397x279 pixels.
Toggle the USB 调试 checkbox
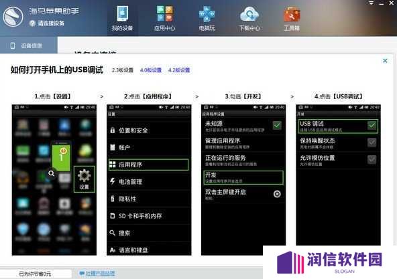click(x=372, y=125)
